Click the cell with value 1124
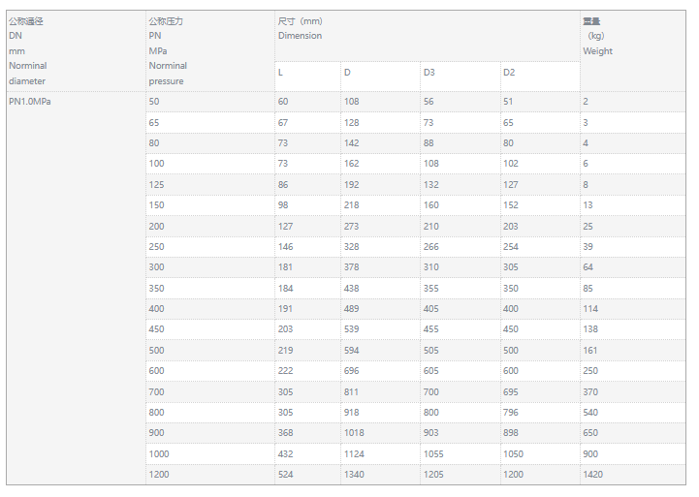This screenshot has height=497, width=699. click(x=355, y=453)
